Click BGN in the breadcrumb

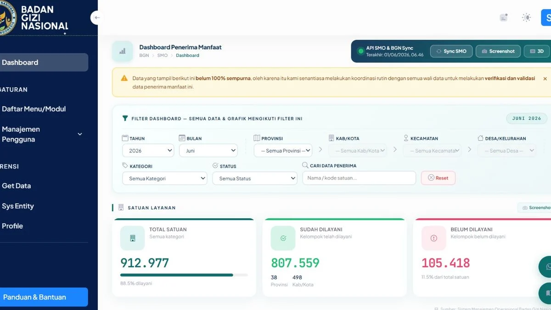pyautogui.click(x=144, y=55)
